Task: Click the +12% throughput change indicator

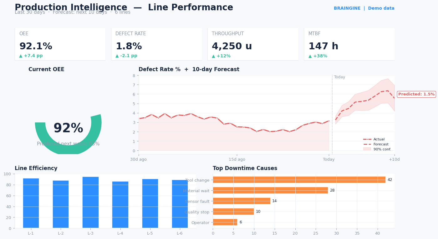Action: coord(221,56)
